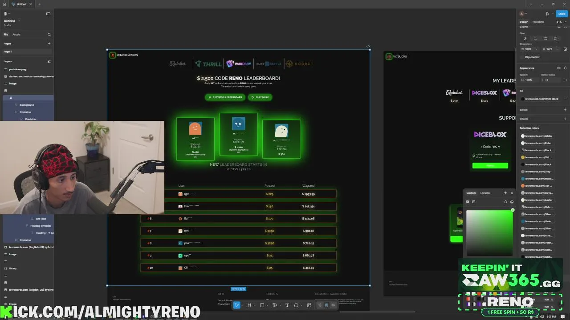This screenshot has width=570, height=320.
Task: Select the Libraries tab in color picker
Action: tap(485, 193)
